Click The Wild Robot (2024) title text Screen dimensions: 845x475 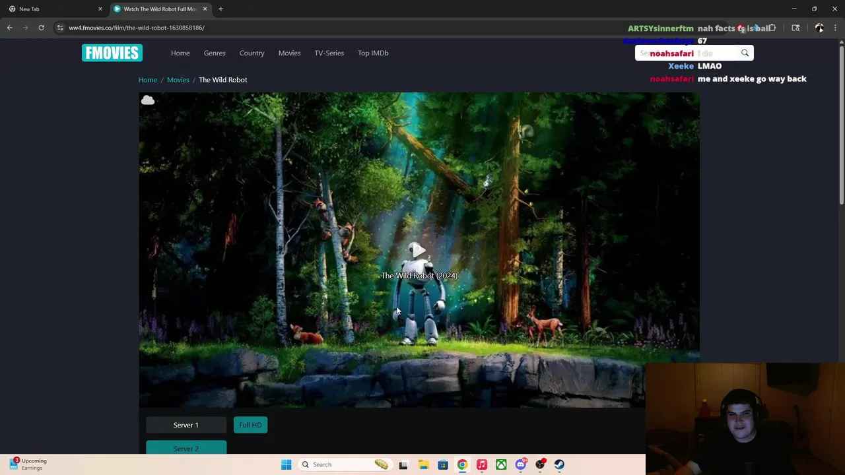click(x=419, y=276)
